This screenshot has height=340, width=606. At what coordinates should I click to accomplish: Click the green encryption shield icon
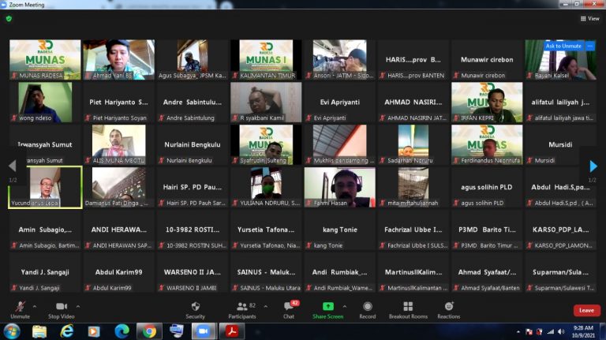[x=9, y=18]
